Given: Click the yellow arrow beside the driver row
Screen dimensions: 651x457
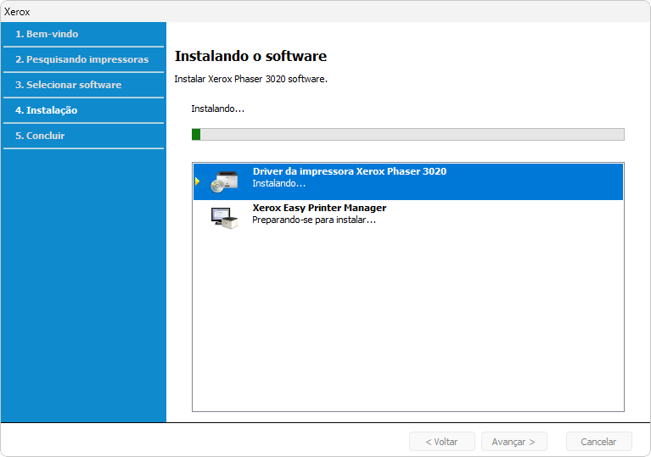Looking at the screenshot, I should [x=197, y=181].
